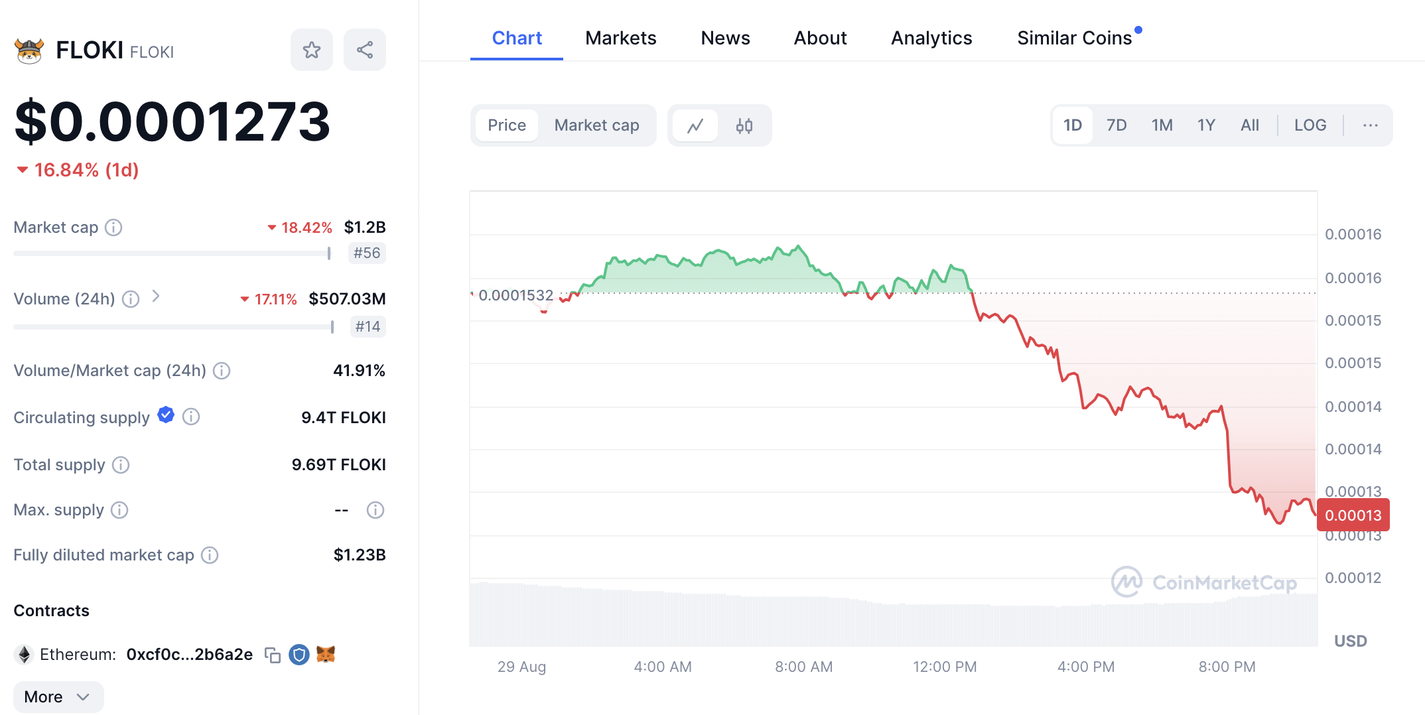Viewport: 1425px width, 715px height.
Task: Add FLOKI to watchlist with star icon
Action: point(311,50)
